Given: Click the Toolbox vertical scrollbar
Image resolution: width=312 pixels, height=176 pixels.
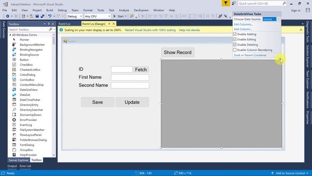Looking at the screenshot, I should pyautogui.click(x=54, y=95).
